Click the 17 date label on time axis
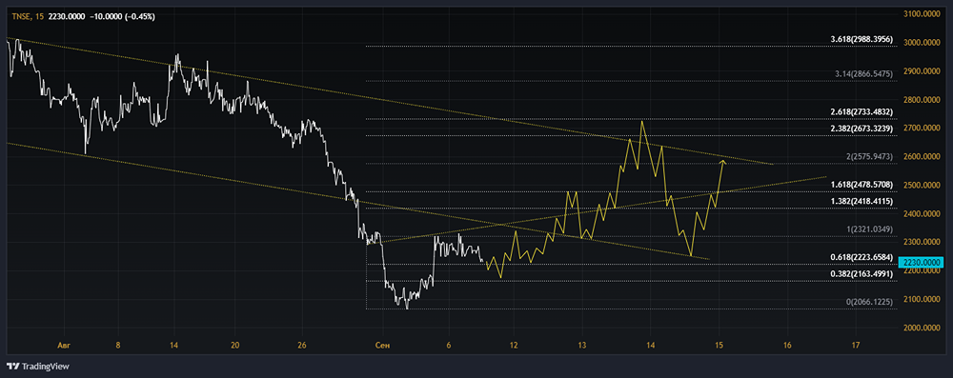 pyautogui.click(x=856, y=346)
